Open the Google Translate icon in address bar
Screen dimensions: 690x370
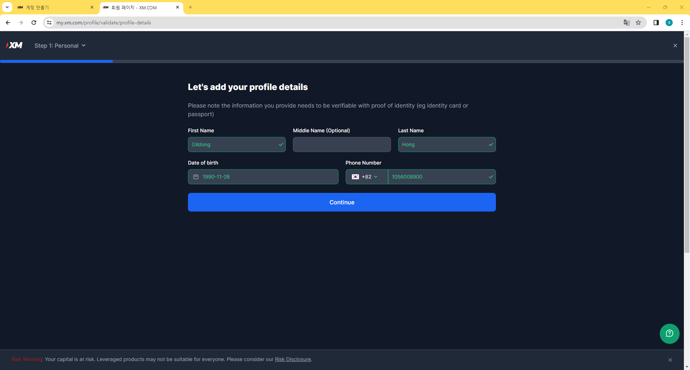pos(627,23)
